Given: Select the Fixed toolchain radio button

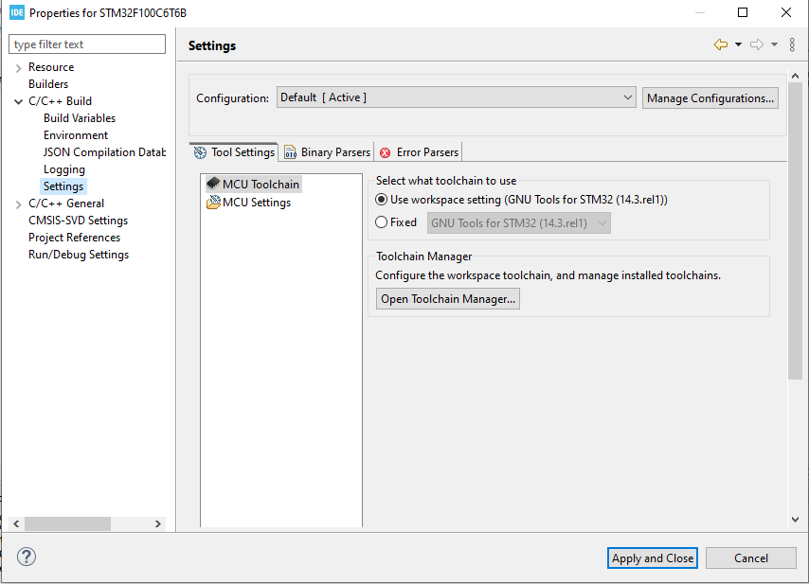Looking at the screenshot, I should click(381, 222).
